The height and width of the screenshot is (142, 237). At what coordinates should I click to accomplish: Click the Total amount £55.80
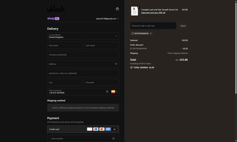click(x=184, y=60)
